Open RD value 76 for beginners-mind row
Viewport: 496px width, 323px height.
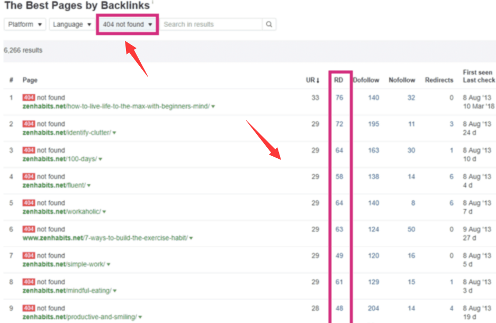pyautogui.click(x=339, y=98)
